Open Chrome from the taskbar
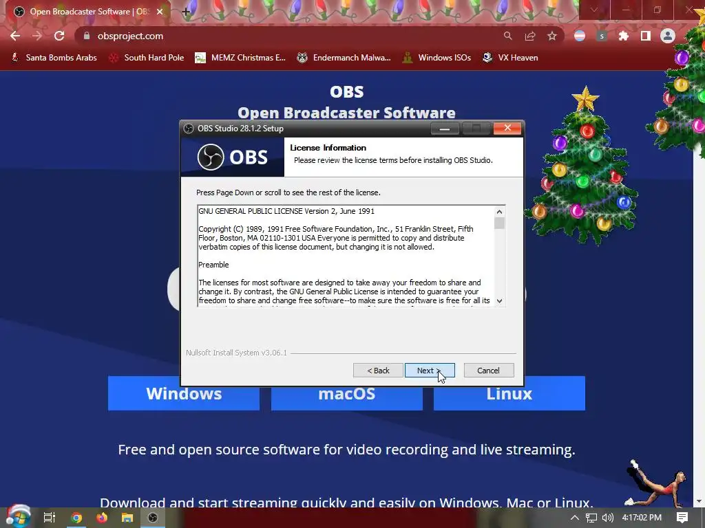 click(x=76, y=518)
